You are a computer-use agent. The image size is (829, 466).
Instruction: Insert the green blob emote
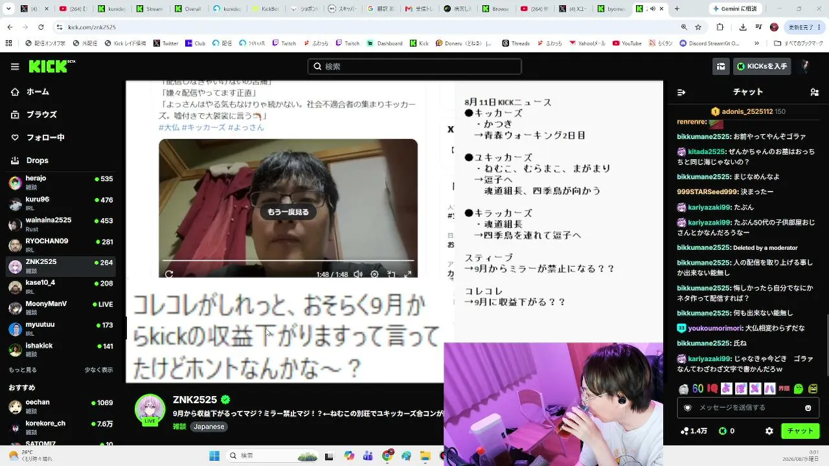click(x=799, y=389)
